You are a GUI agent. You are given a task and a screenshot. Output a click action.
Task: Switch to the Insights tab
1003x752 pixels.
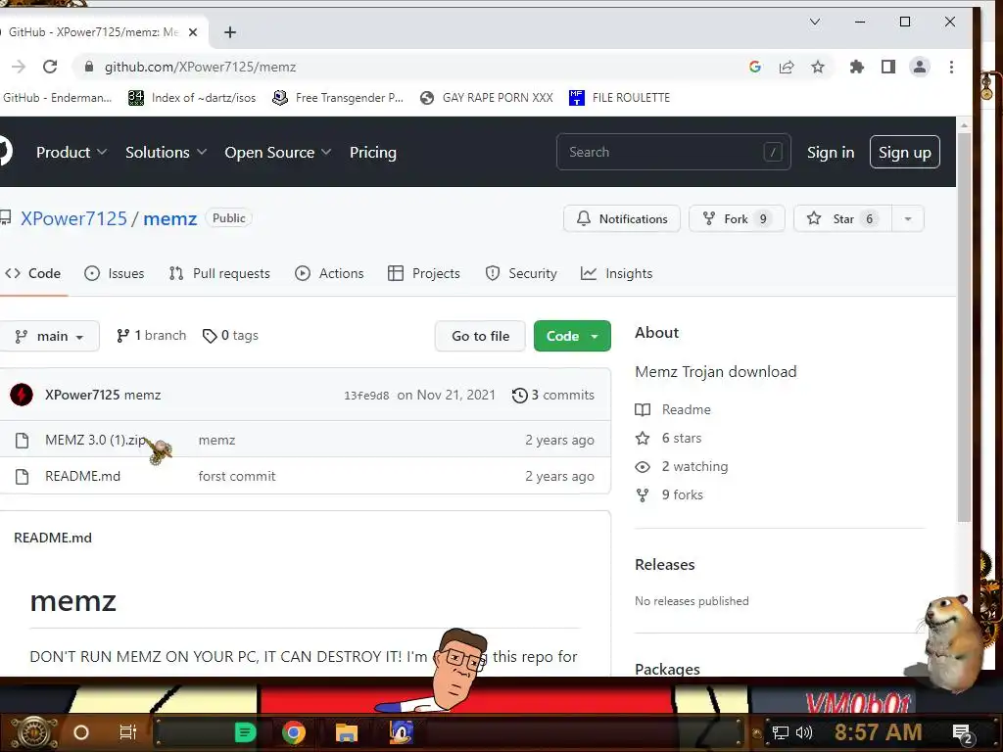[616, 274]
